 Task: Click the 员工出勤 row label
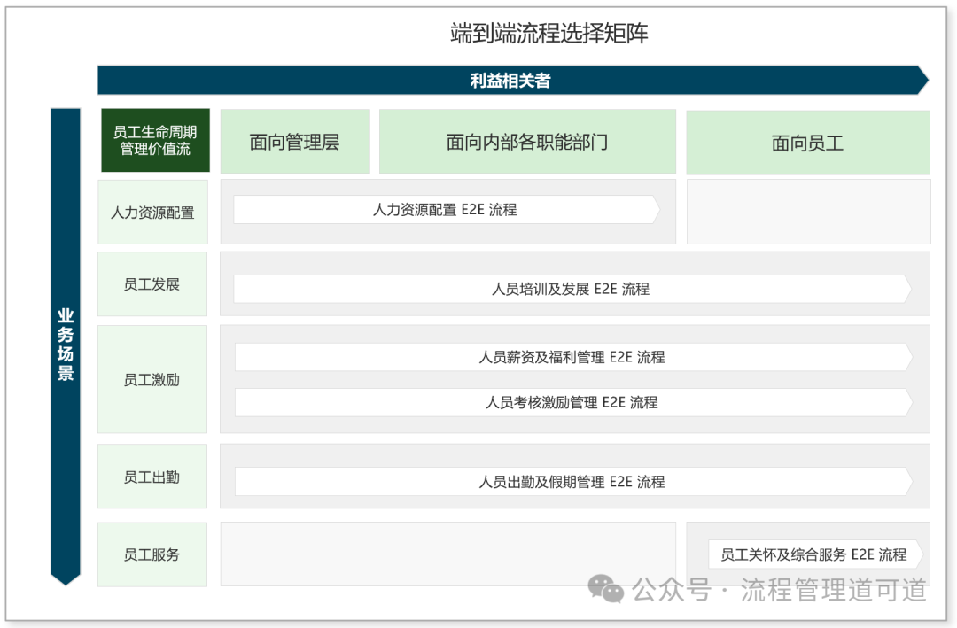click(152, 477)
